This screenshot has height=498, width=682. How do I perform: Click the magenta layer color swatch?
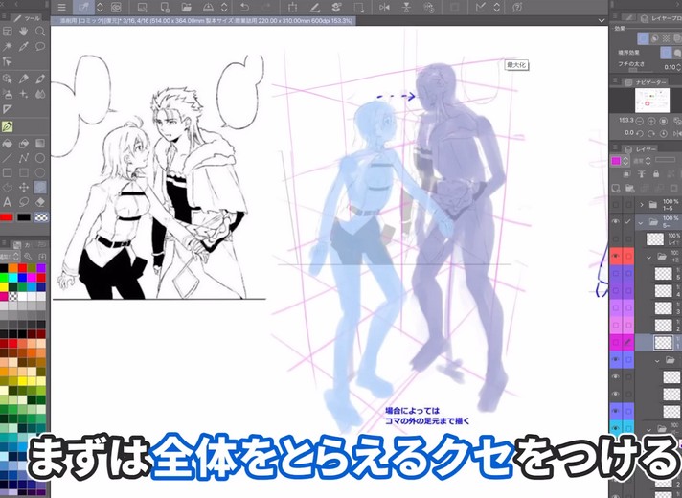(616, 161)
